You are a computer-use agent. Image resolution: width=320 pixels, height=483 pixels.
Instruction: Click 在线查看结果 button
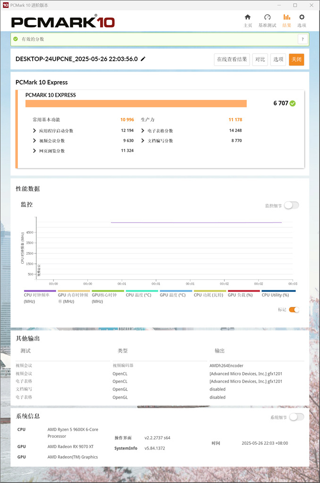(232, 59)
